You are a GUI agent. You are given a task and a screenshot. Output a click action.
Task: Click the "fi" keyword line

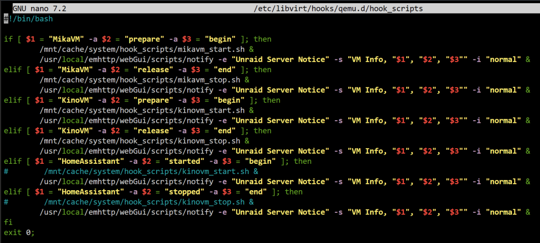click(x=8, y=223)
